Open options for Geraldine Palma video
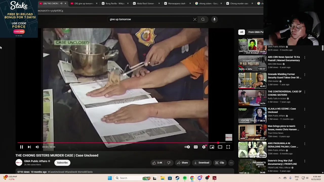This screenshot has width=324, height=182. [x=305, y=144]
